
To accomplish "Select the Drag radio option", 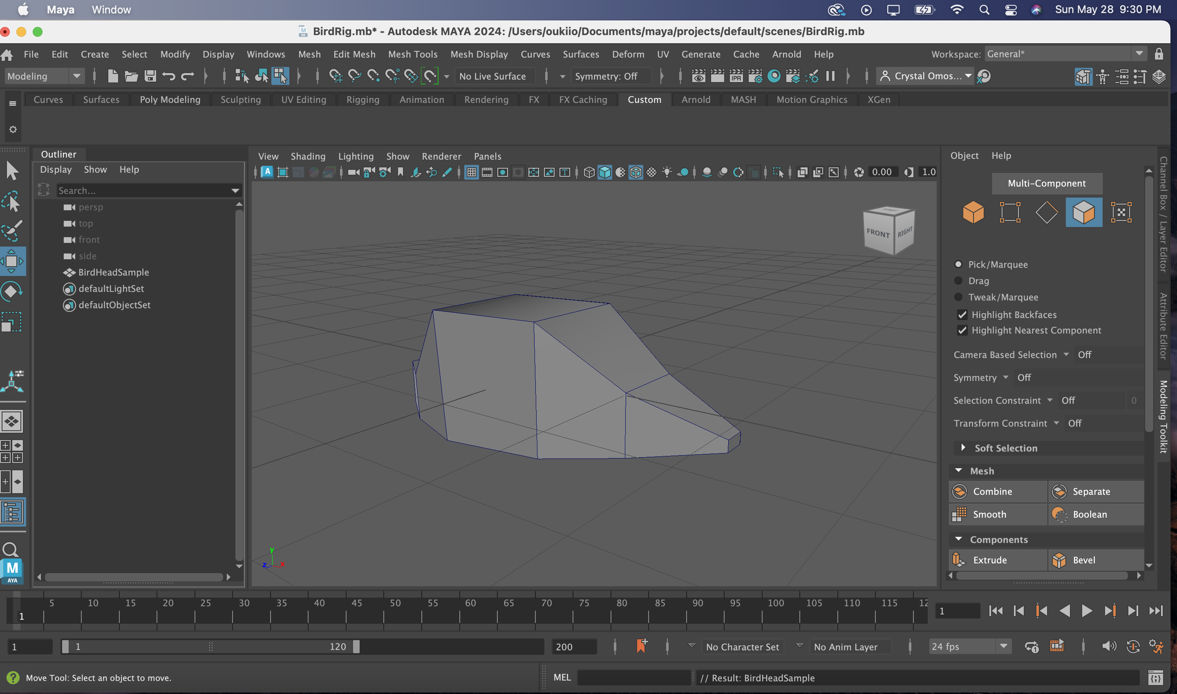I will [x=958, y=280].
